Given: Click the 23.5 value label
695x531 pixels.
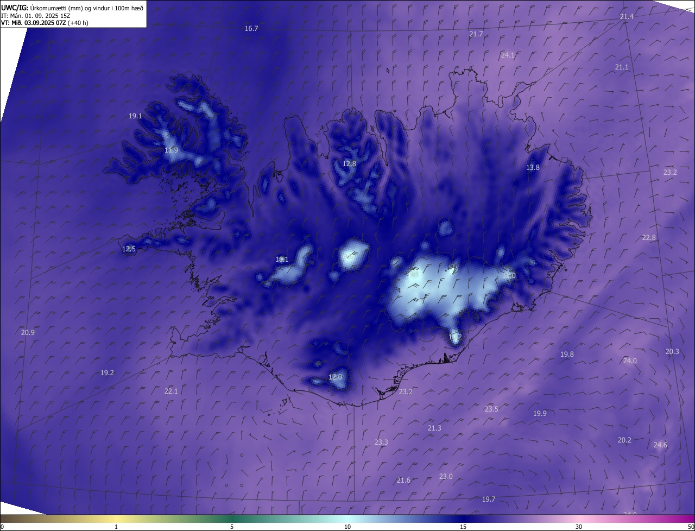Looking at the screenshot, I should coord(491,409).
